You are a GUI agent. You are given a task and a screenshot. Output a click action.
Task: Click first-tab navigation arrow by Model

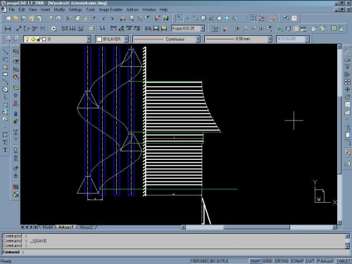click(x=23, y=227)
